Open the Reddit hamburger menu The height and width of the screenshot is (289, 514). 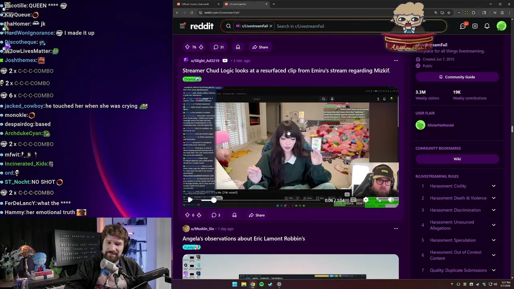pyautogui.click(x=182, y=26)
